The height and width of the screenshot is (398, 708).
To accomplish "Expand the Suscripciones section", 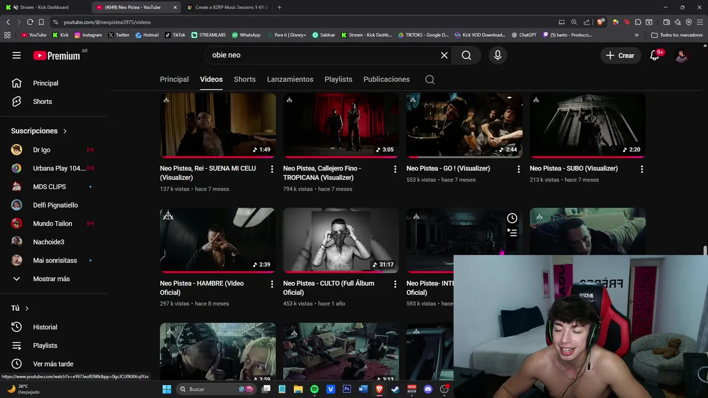I will coord(39,131).
